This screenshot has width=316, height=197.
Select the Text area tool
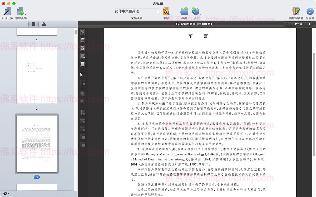point(82,32)
